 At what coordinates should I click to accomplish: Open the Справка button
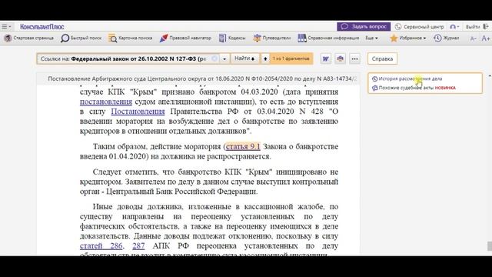coord(382,58)
